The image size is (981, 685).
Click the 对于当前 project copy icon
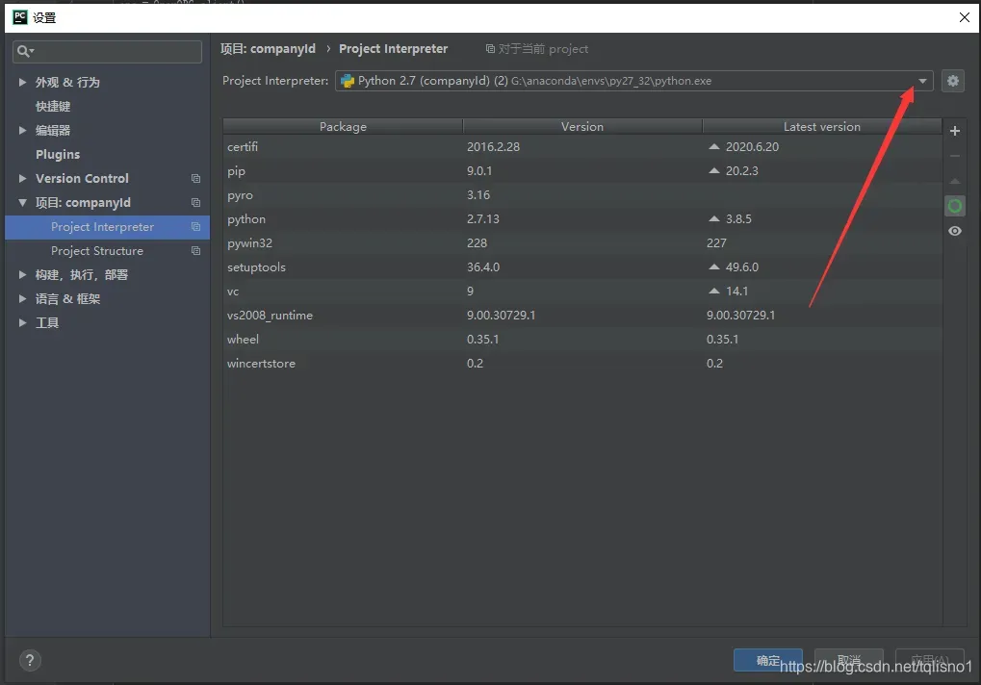coord(491,49)
